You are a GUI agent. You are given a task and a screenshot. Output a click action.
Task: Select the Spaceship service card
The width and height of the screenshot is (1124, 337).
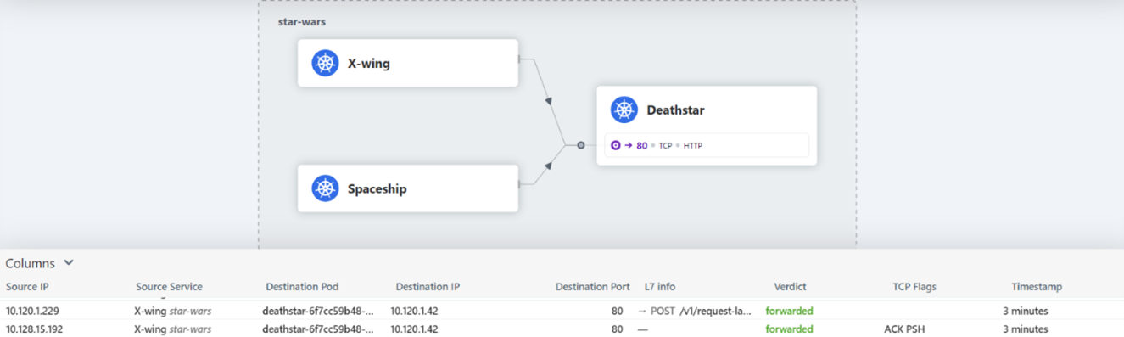[407, 188]
